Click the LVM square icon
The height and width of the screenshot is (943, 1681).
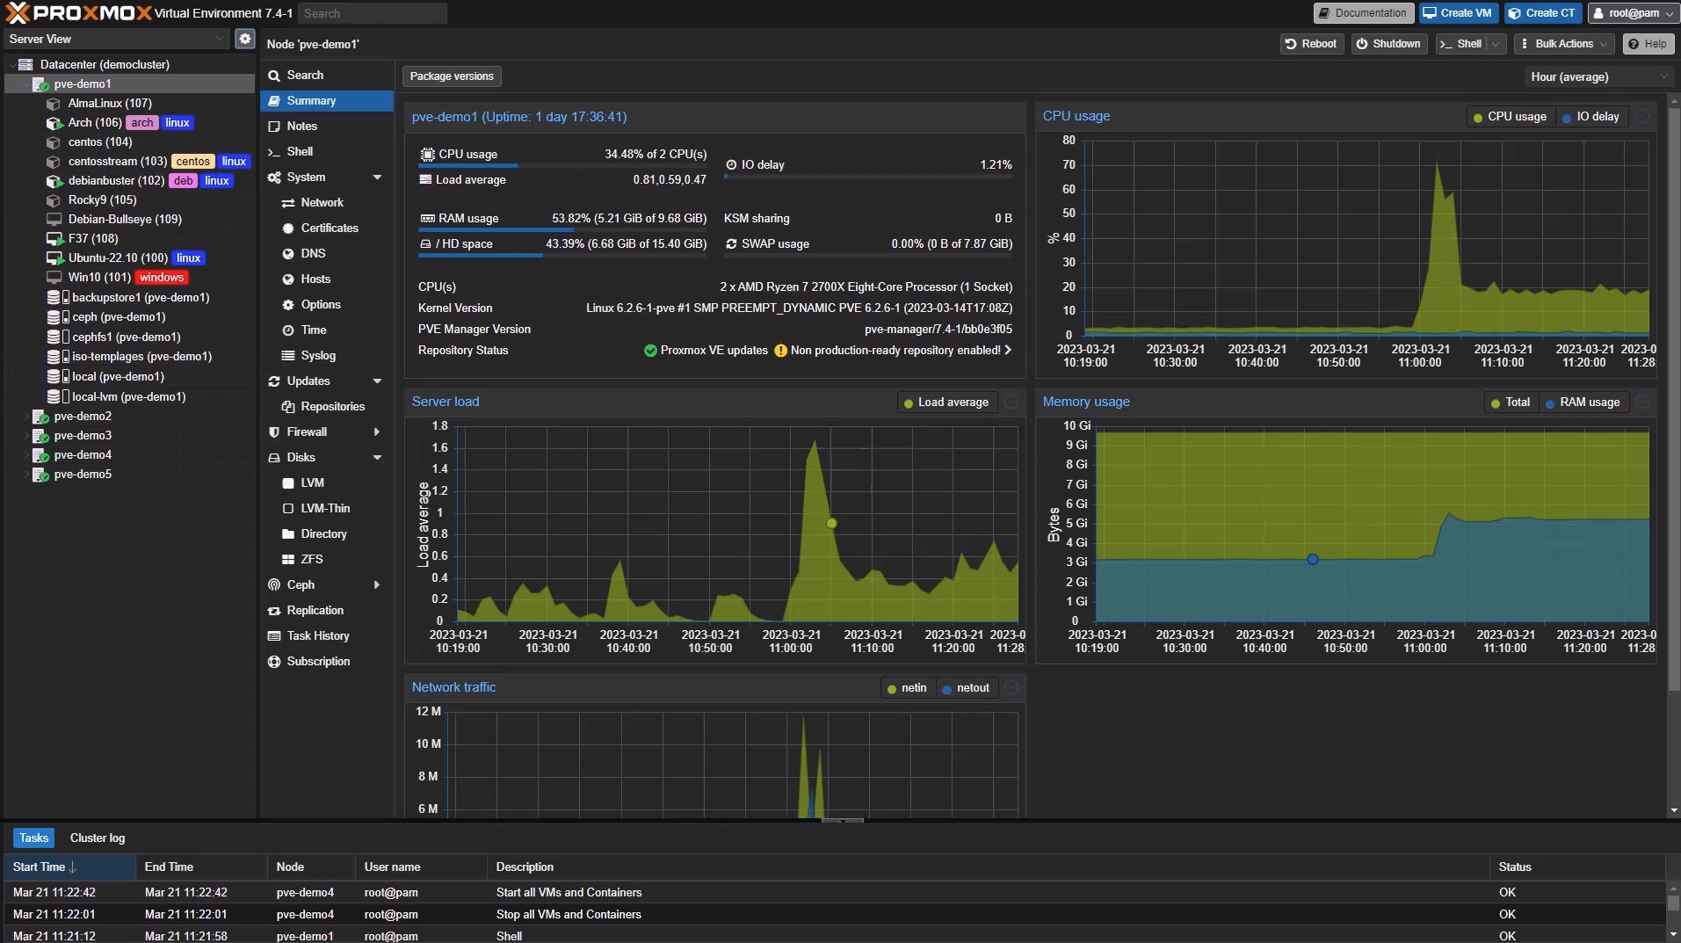[x=288, y=482]
